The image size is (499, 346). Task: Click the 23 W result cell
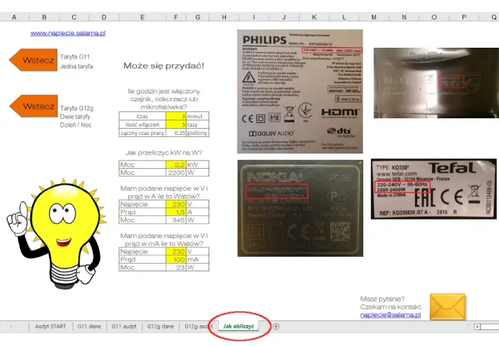pos(175,267)
